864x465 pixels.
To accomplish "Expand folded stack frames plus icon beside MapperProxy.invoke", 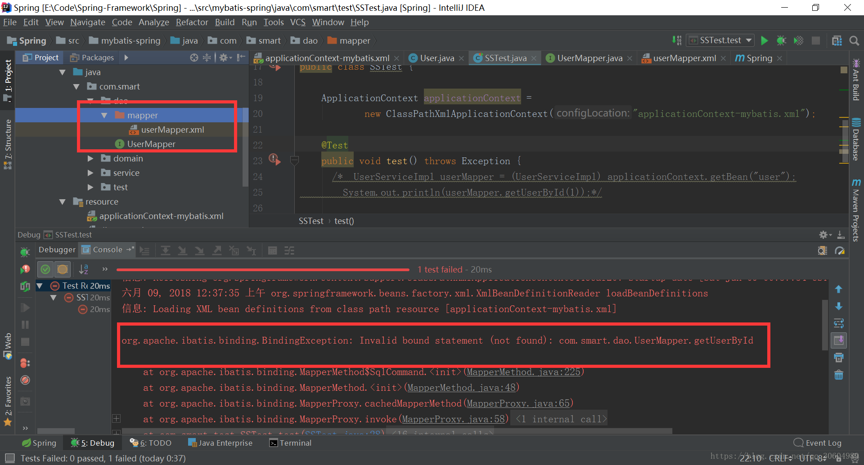I will coord(116,419).
